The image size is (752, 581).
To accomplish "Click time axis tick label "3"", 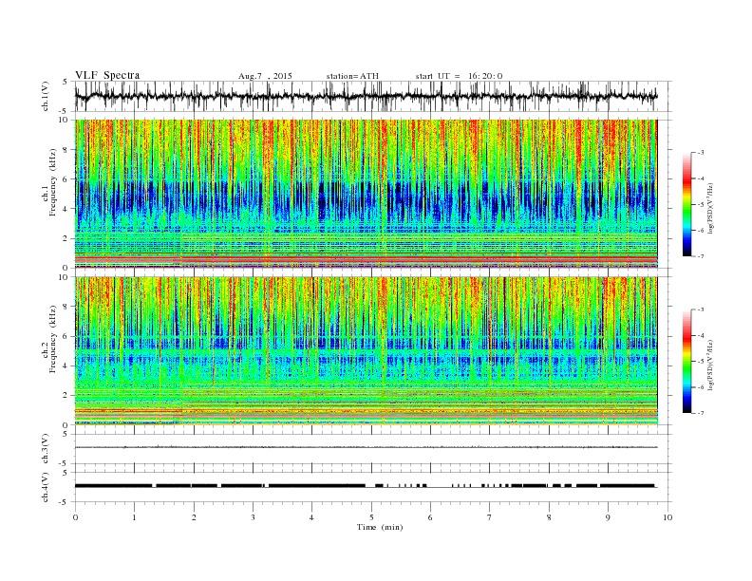I will 253,517.
